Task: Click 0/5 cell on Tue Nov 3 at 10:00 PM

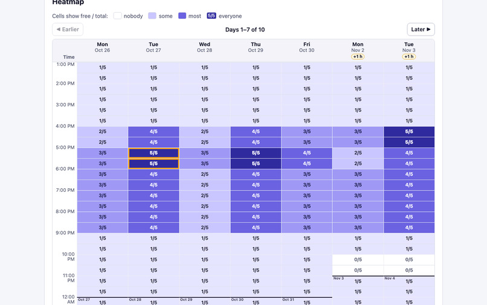Action: pyautogui.click(x=409, y=260)
